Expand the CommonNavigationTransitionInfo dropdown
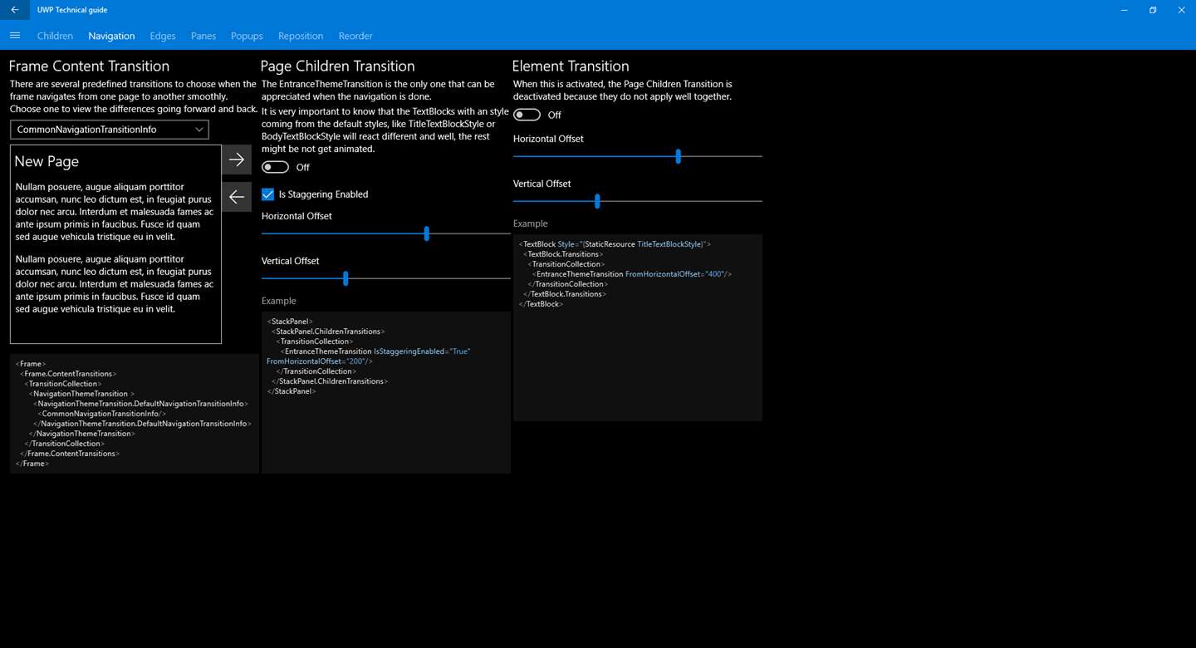 click(110, 130)
